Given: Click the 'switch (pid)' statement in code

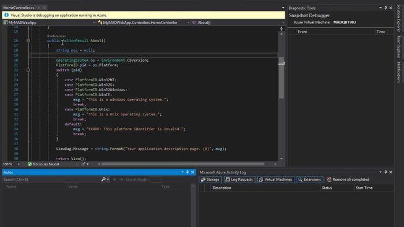Looking at the screenshot, I should (69, 70).
